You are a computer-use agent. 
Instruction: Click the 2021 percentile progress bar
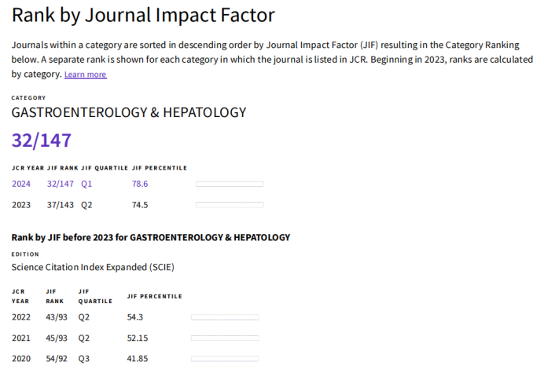225,338
